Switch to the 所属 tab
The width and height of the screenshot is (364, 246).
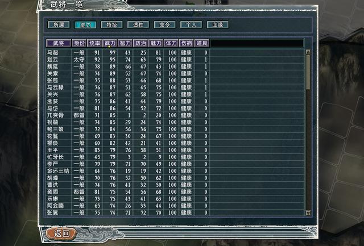pos(59,24)
